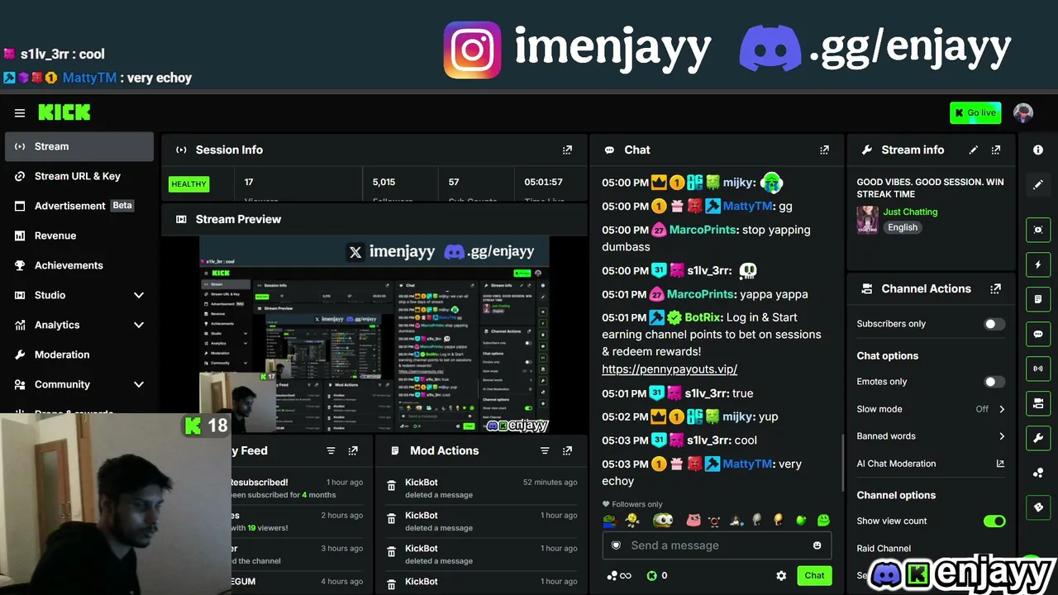Open the AI Chat Moderation external link icon

tap(1000, 464)
